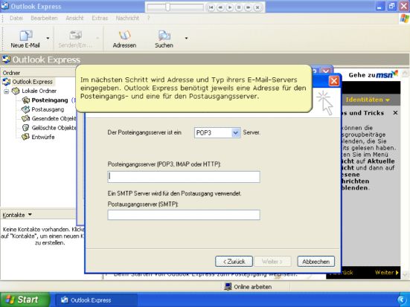Click the Postausgangsserver (SMTP) input field

tap(184, 215)
